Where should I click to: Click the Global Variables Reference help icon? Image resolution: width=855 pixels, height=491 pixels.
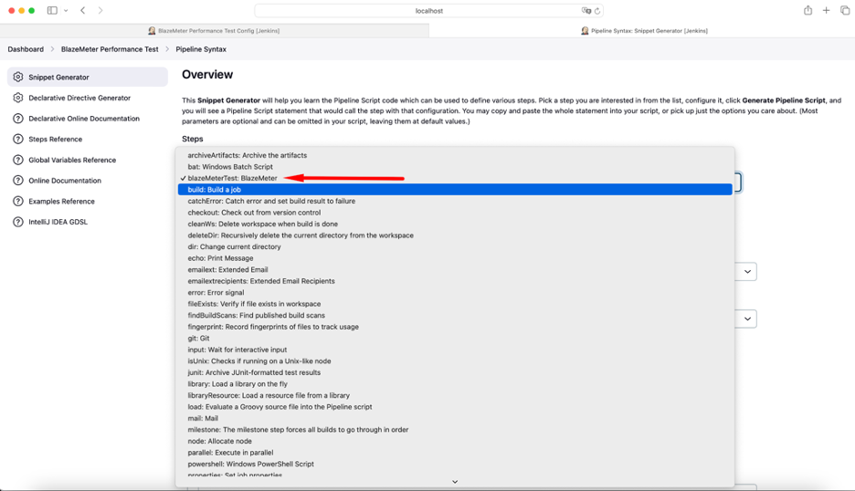pyautogui.click(x=18, y=160)
